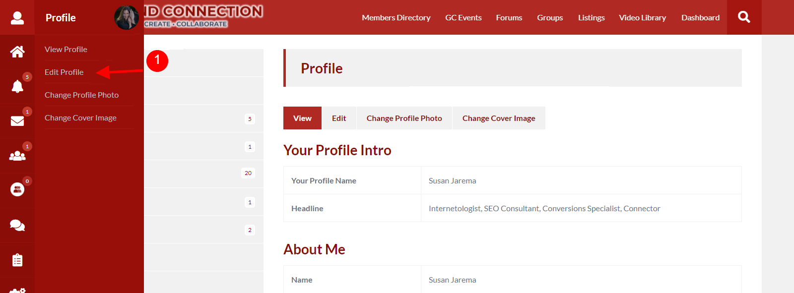Open the friends group icon
The height and width of the screenshot is (293, 794).
tap(17, 156)
